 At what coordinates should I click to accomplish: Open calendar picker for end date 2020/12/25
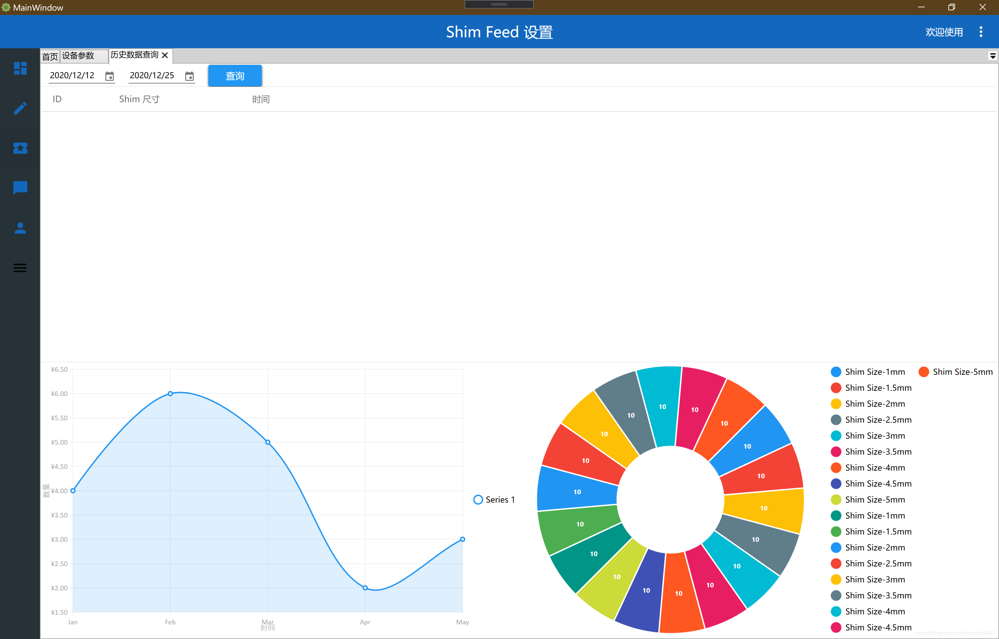[x=189, y=76]
